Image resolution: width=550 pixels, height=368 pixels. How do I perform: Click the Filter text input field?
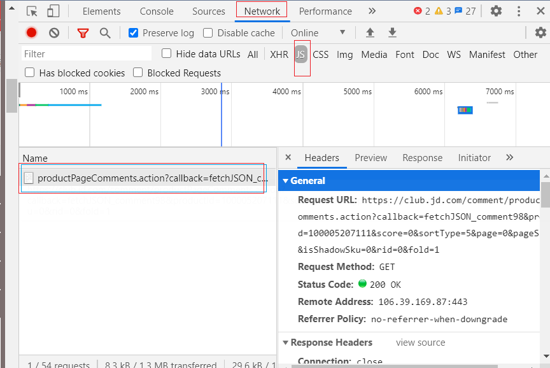tap(86, 54)
